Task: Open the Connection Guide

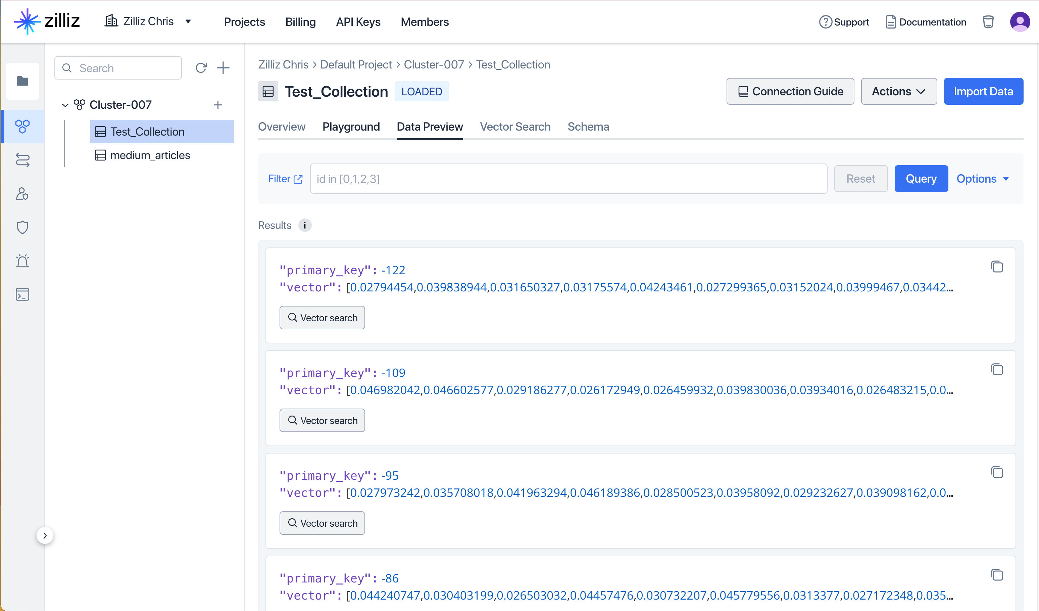Action: tap(790, 91)
